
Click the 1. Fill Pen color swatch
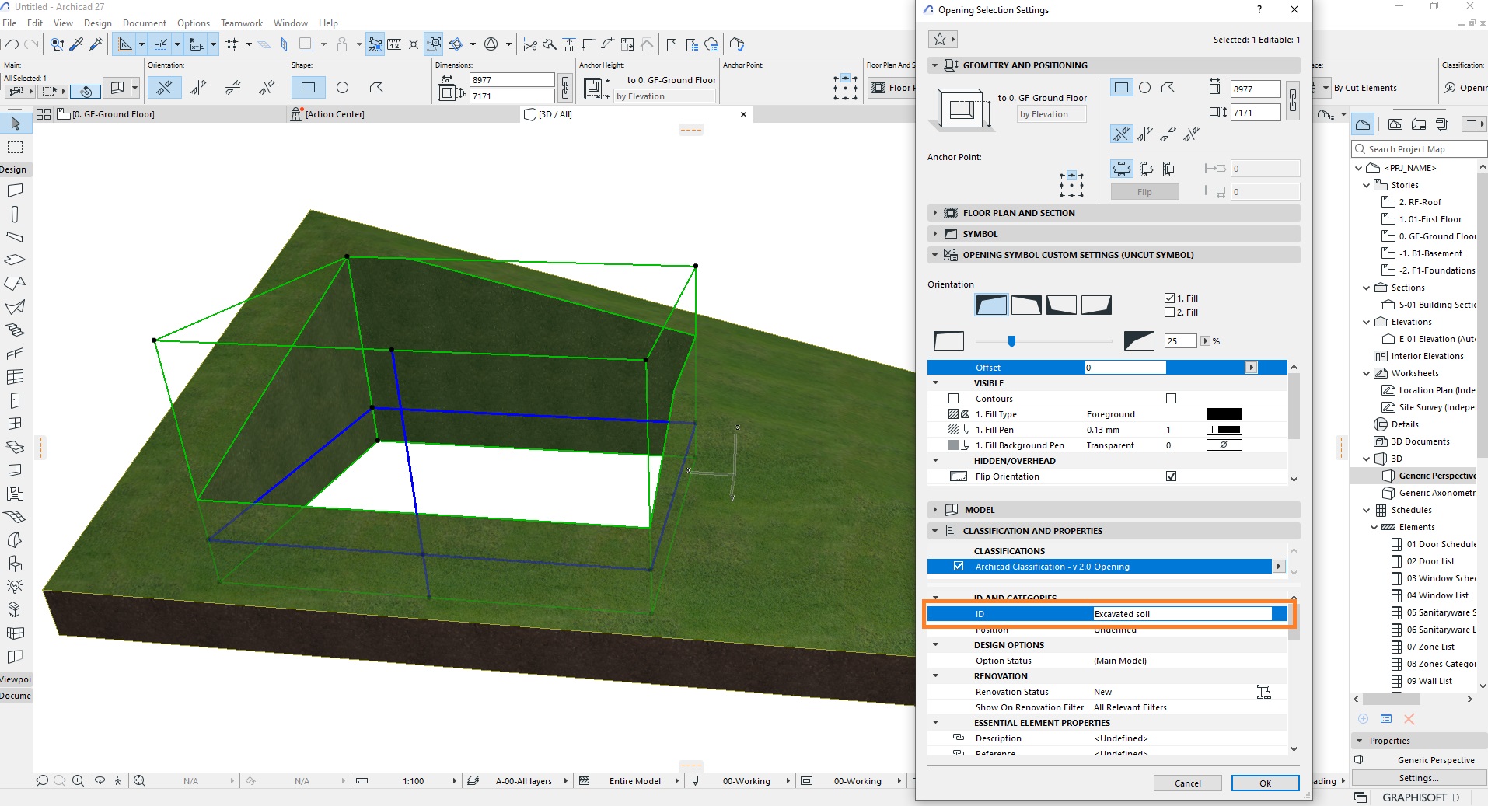pyautogui.click(x=1224, y=430)
